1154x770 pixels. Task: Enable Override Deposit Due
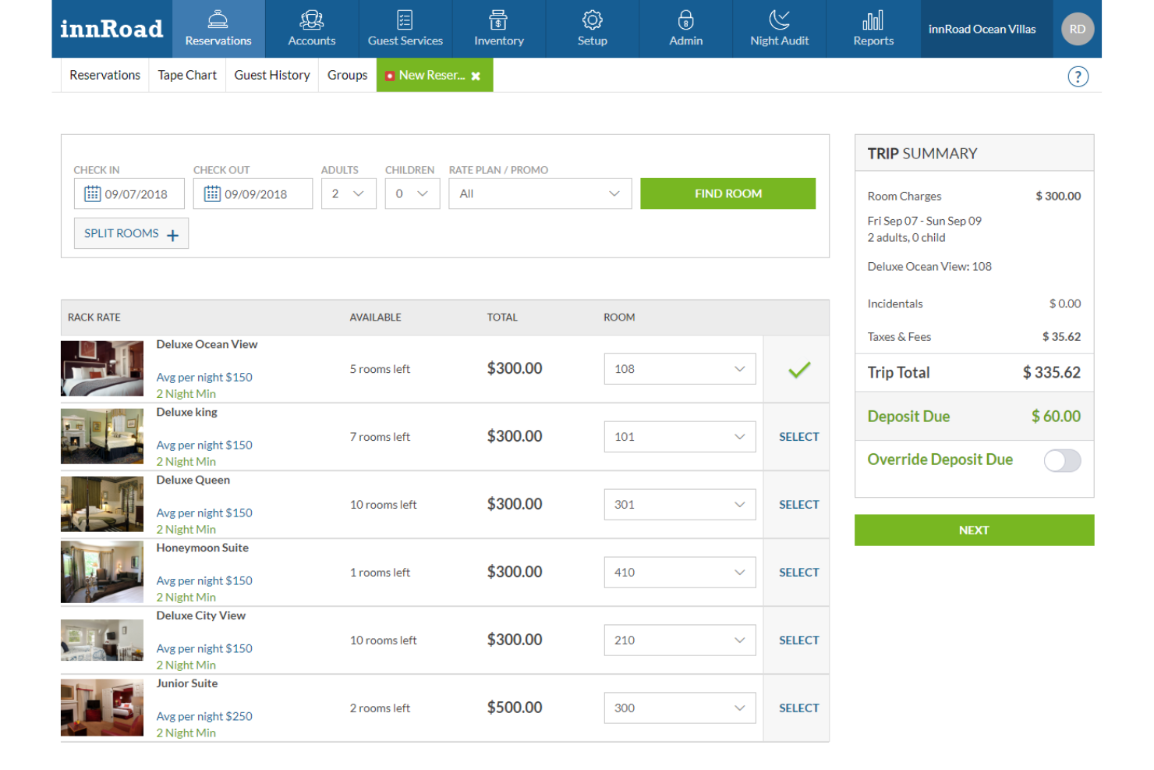click(x=1063, y=461)
